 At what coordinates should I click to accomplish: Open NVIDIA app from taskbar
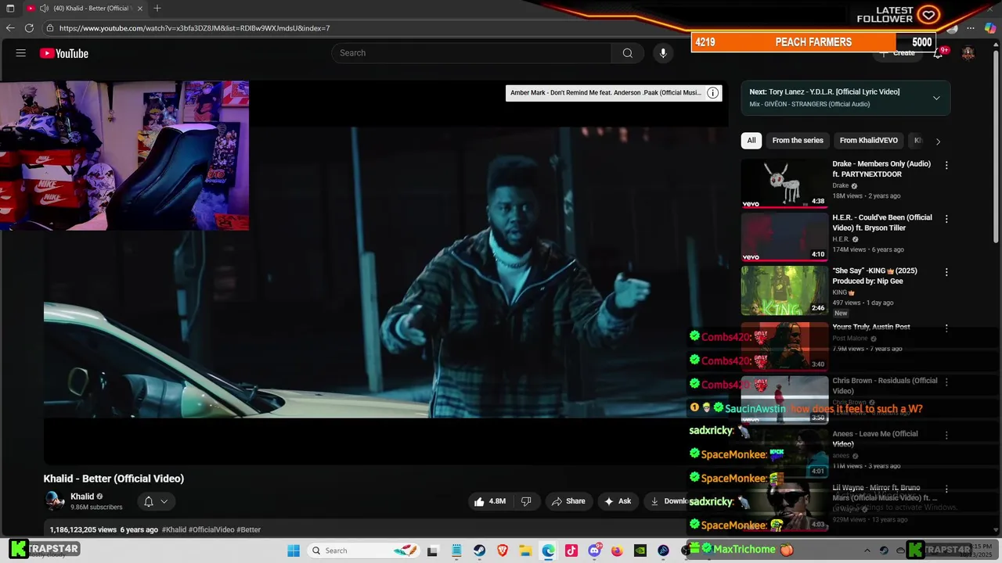[x=640, y=550]
